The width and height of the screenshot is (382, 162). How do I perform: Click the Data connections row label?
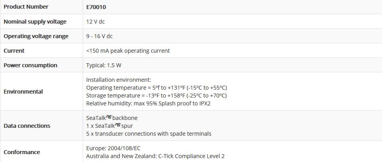27,126
